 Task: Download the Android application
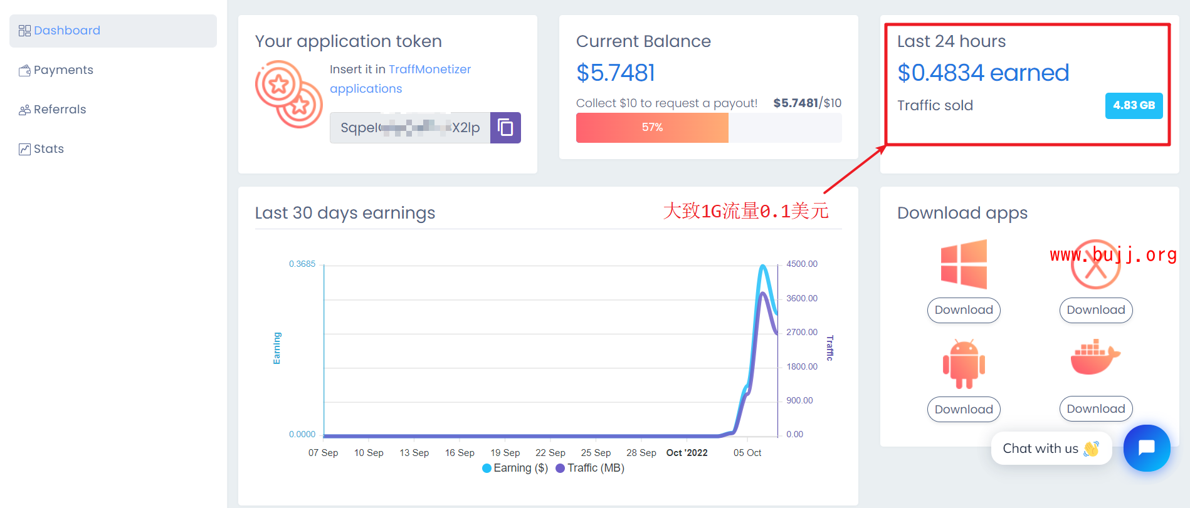point(964,409)
